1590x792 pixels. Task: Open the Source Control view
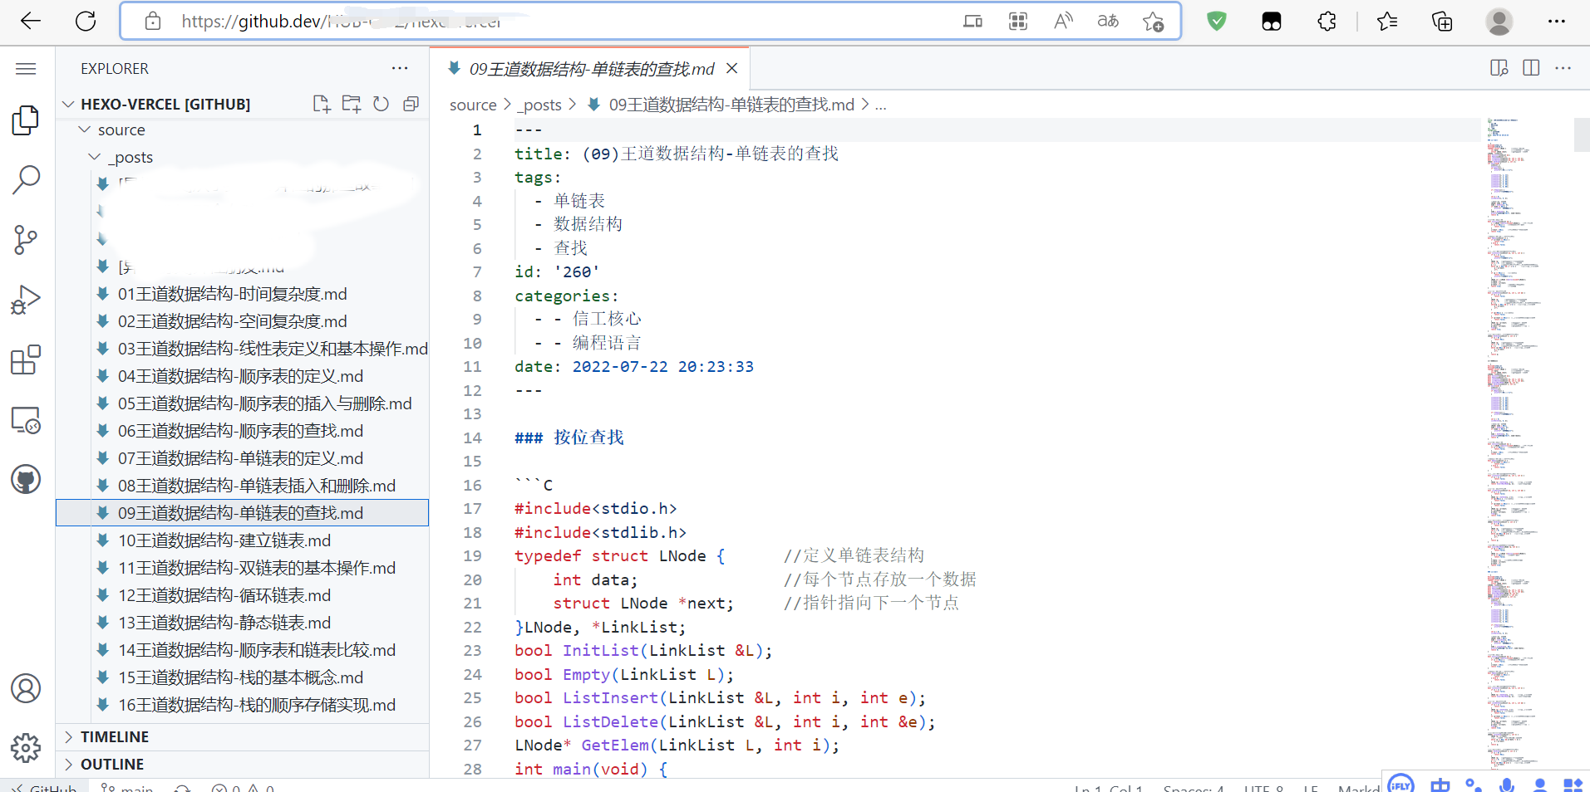[x=26, y=240]
